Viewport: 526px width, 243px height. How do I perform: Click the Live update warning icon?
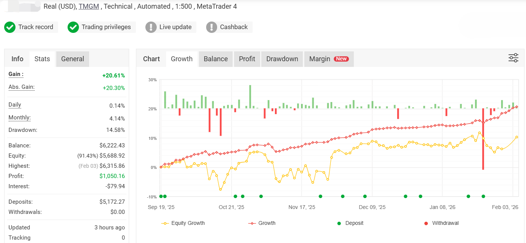coord(151,27)
